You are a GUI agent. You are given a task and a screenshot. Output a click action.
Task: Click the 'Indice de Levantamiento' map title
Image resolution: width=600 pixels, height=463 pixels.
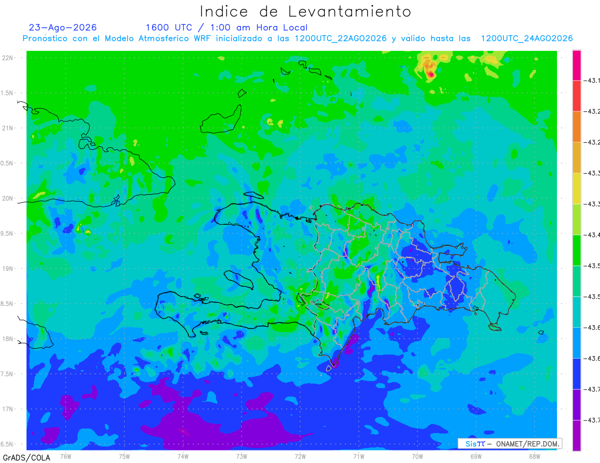pyautogui.click(x=305, y=11)
